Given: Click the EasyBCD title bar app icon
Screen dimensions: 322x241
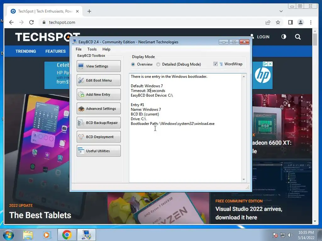Looking at the screenshot, I should click(75, 42).
